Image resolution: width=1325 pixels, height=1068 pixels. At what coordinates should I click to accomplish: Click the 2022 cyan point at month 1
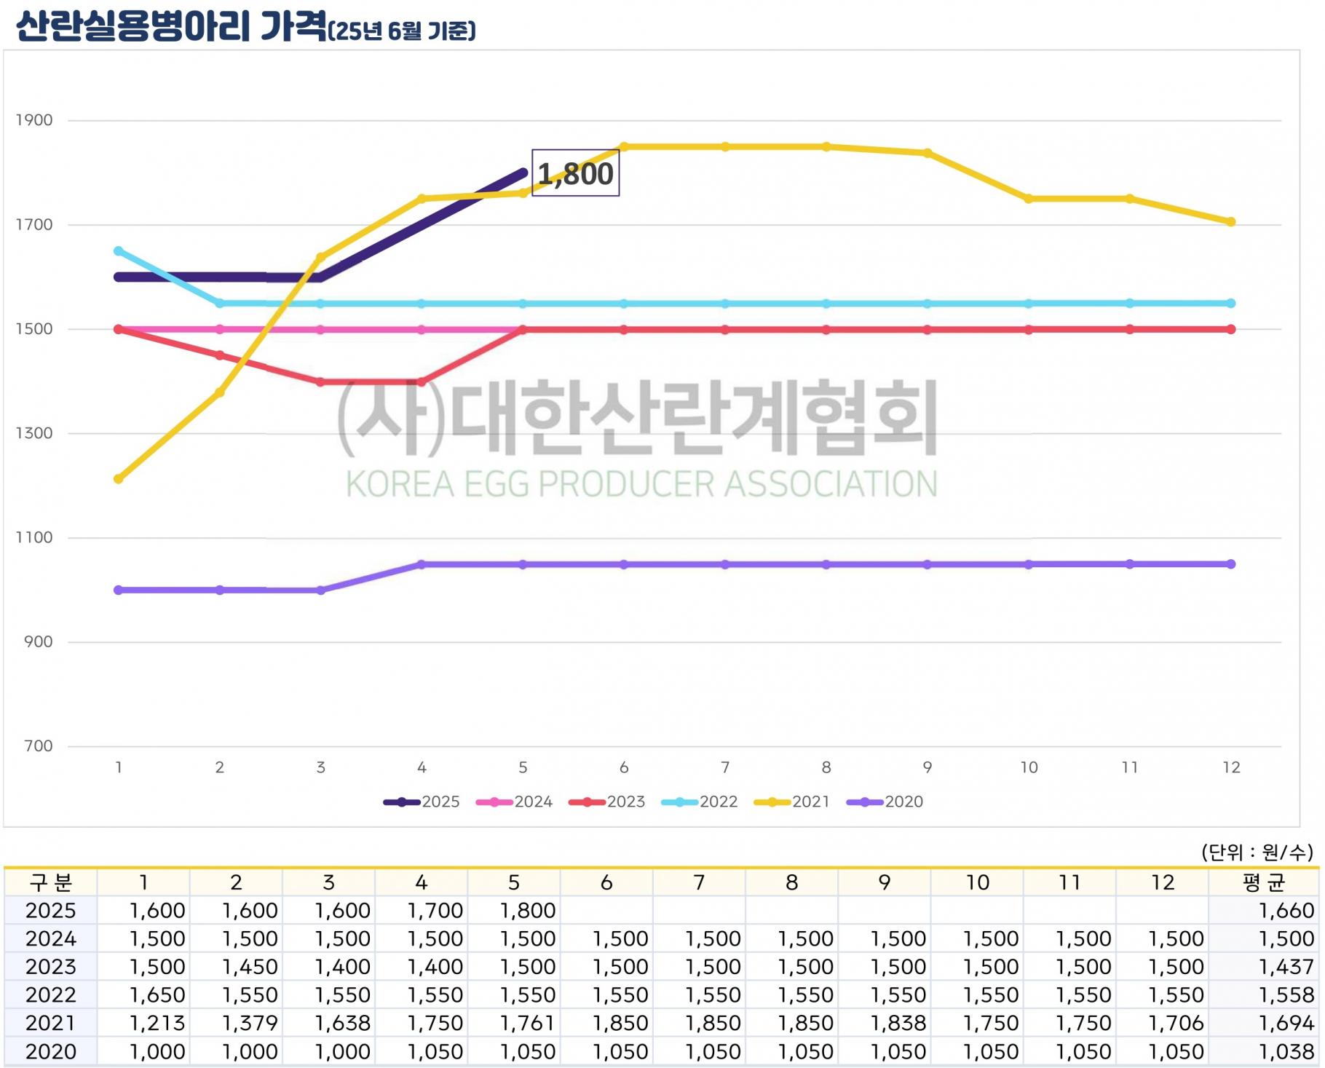[119, 251]
